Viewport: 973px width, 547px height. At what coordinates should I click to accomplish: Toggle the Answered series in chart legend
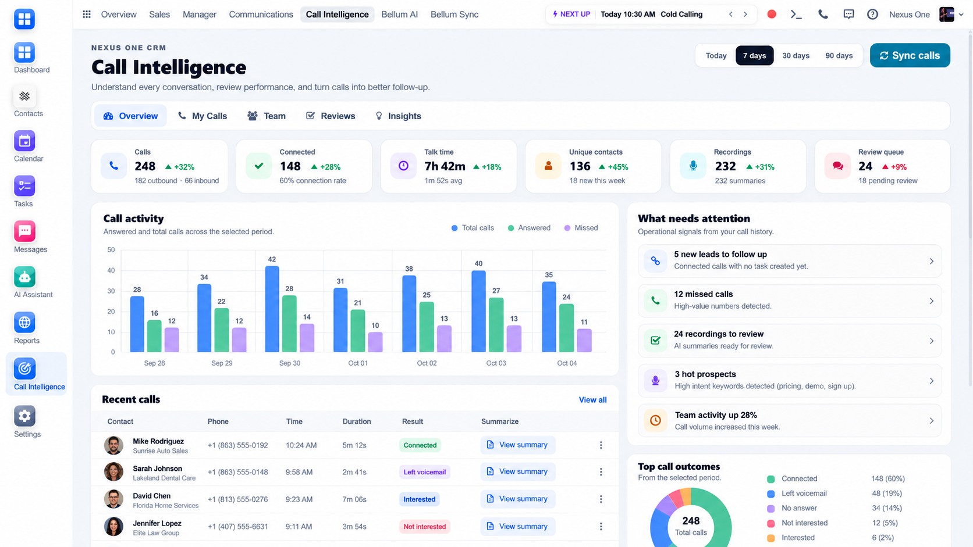[x=529, y=228]
